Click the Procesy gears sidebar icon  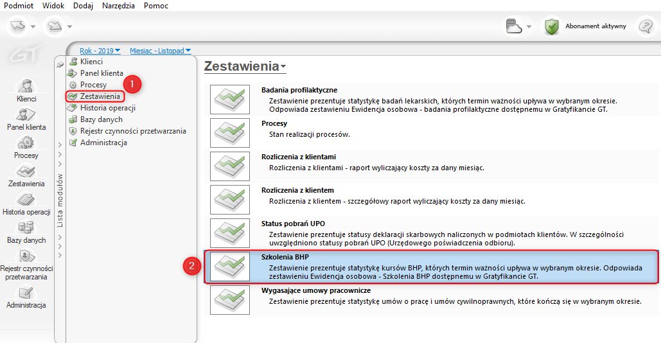click(26, 143)
